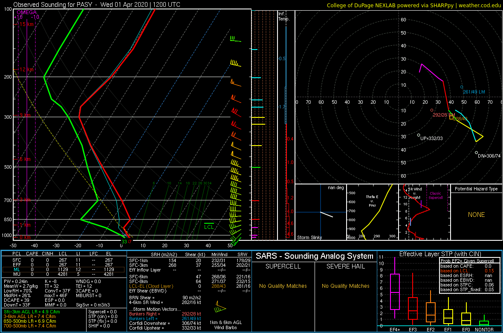
Task: Click the Storm Slinky label
Action: [309, 237]
